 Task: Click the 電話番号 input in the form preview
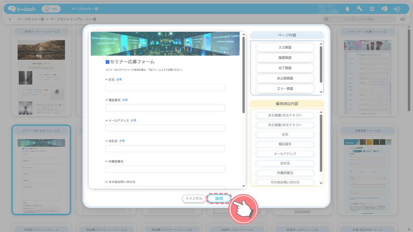[165, 108]
